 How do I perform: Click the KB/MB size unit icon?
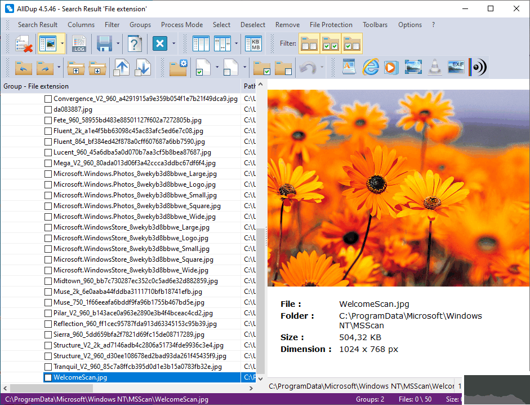coord(255,44)
